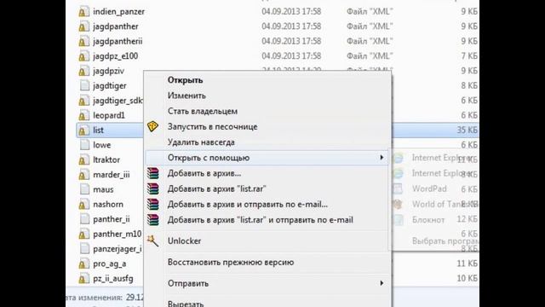Select the pro_ag_a file name
The height and width of the screenshot is (307, 545).
pyautogui.click(x=110, y=264)
